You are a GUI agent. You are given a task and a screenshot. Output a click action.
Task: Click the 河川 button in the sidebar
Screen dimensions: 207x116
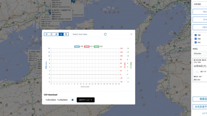tap(200, 20)
